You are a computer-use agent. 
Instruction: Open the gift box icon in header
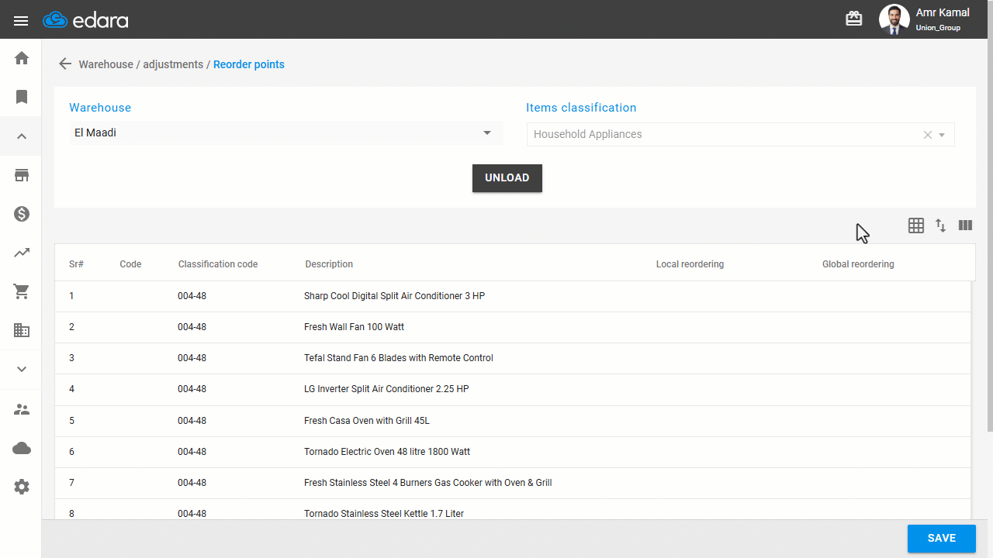coord(854,19)
